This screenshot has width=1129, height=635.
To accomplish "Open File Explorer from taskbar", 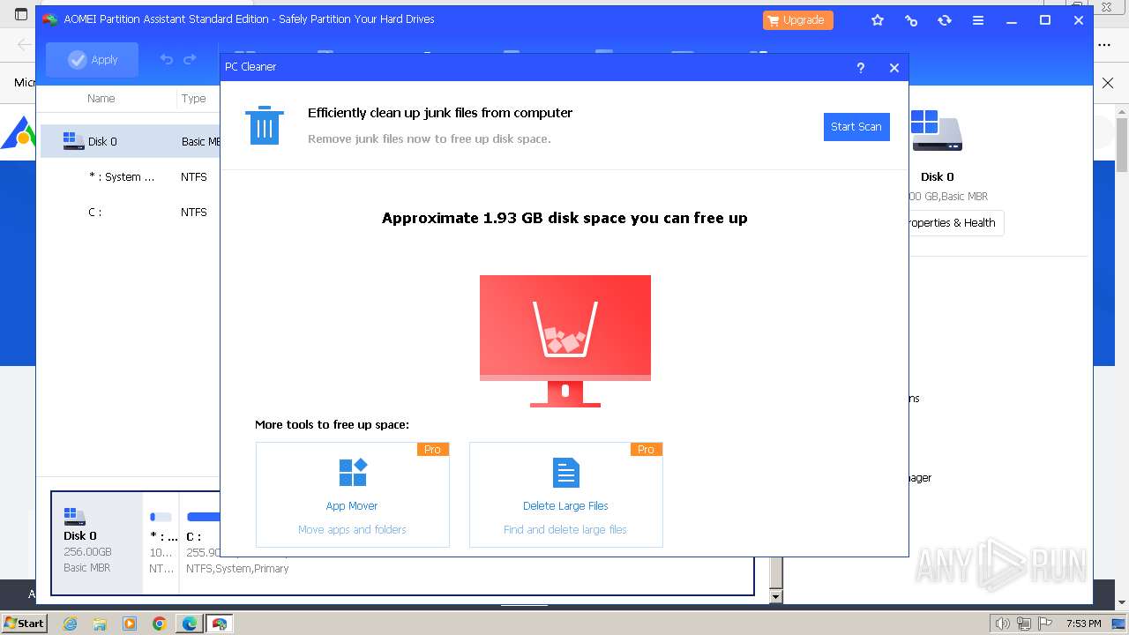I will (x=100, y=624).
